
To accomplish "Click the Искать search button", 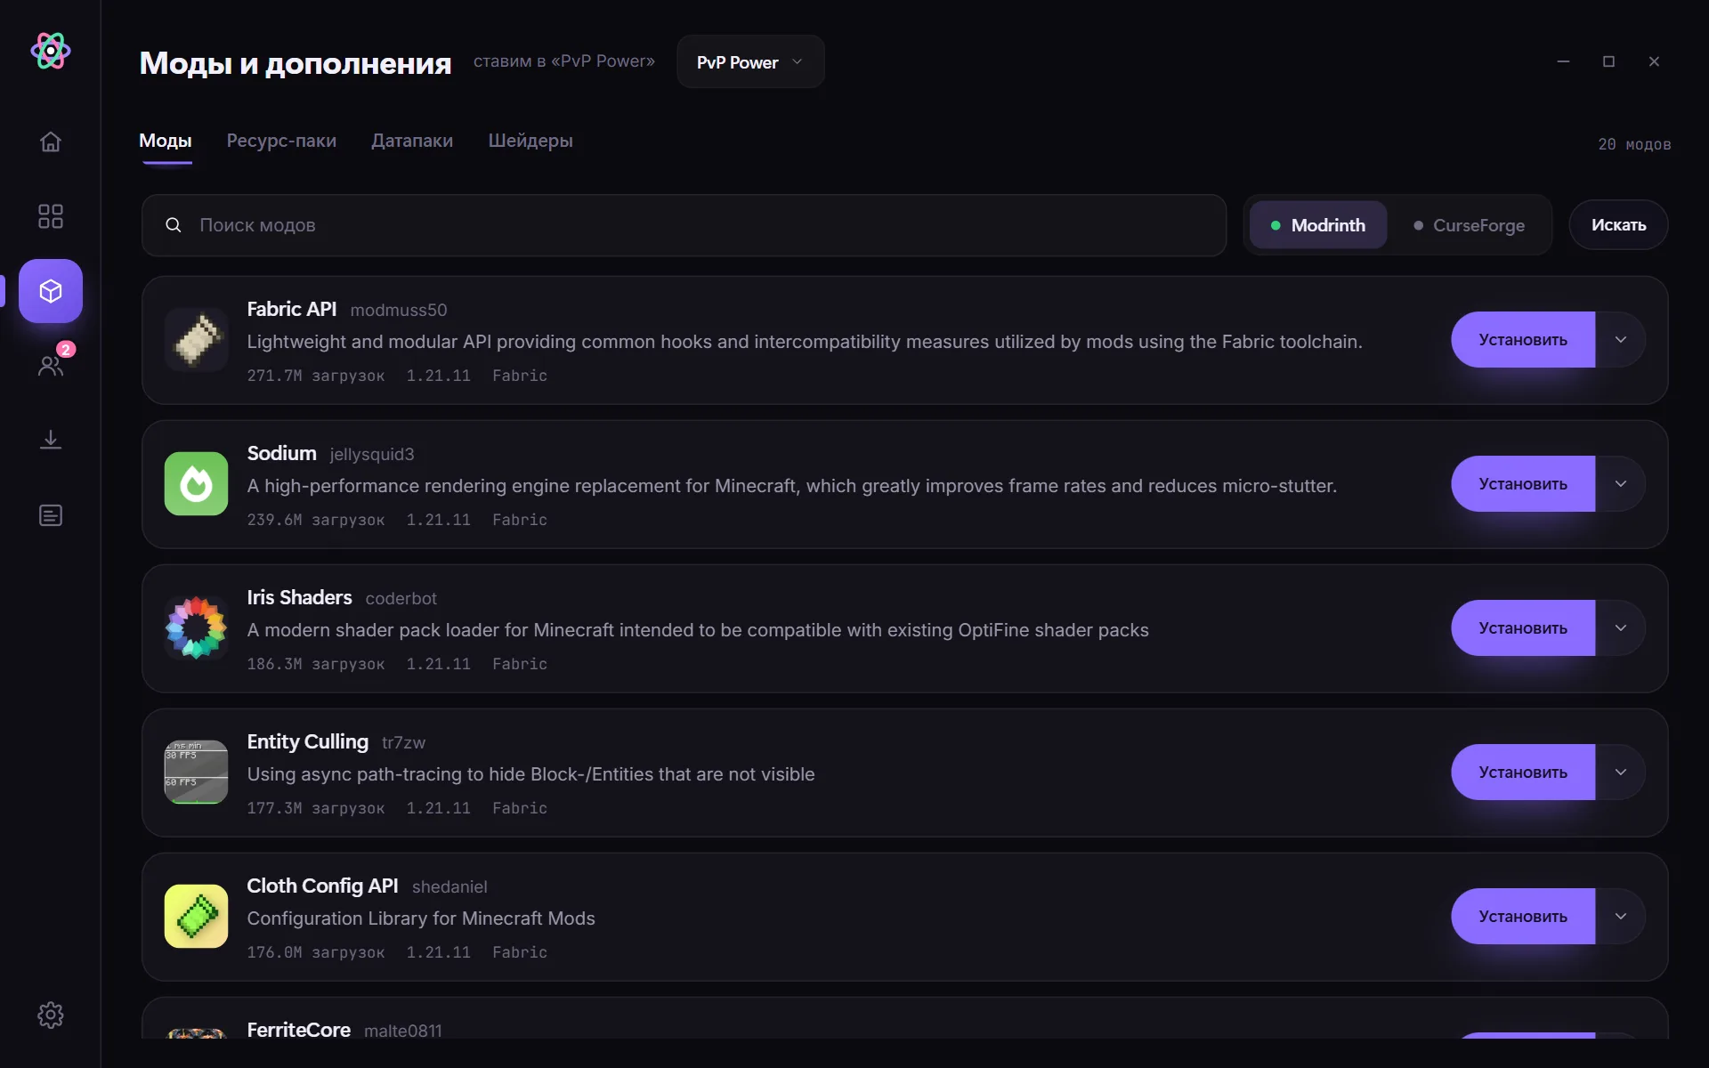I will (1618, 225).
